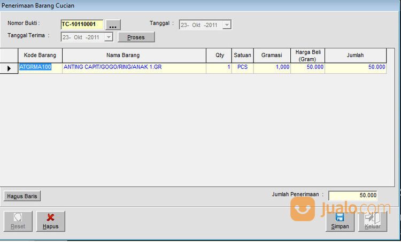Click Jumlah cell 50.000 in grid row
The width and height of the screenshot is (401, 242).
coord(356,68)
